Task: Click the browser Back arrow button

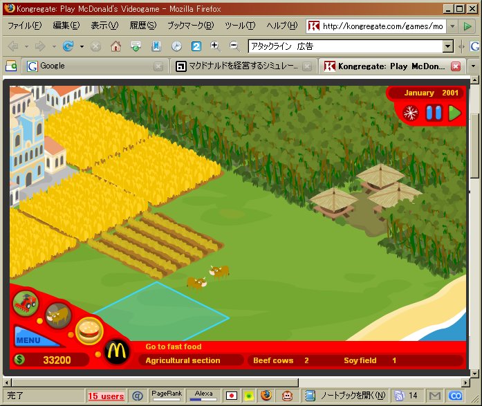Action: [13, 46]
